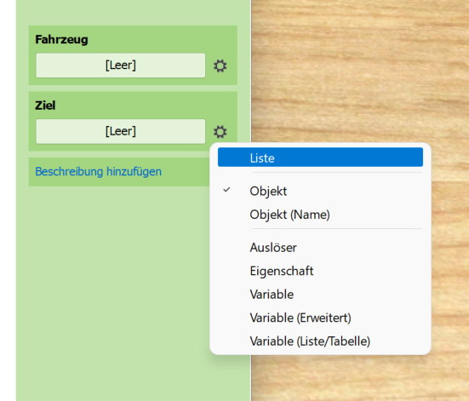Click the light green header area above Fahrzeug
This screenshot has width=469, height=401.
point(133,12)
